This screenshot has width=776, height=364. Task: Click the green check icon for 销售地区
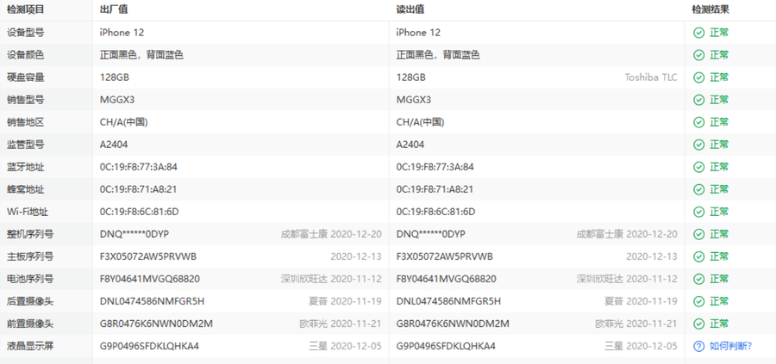pyautogui.click(x=698, y=122)
